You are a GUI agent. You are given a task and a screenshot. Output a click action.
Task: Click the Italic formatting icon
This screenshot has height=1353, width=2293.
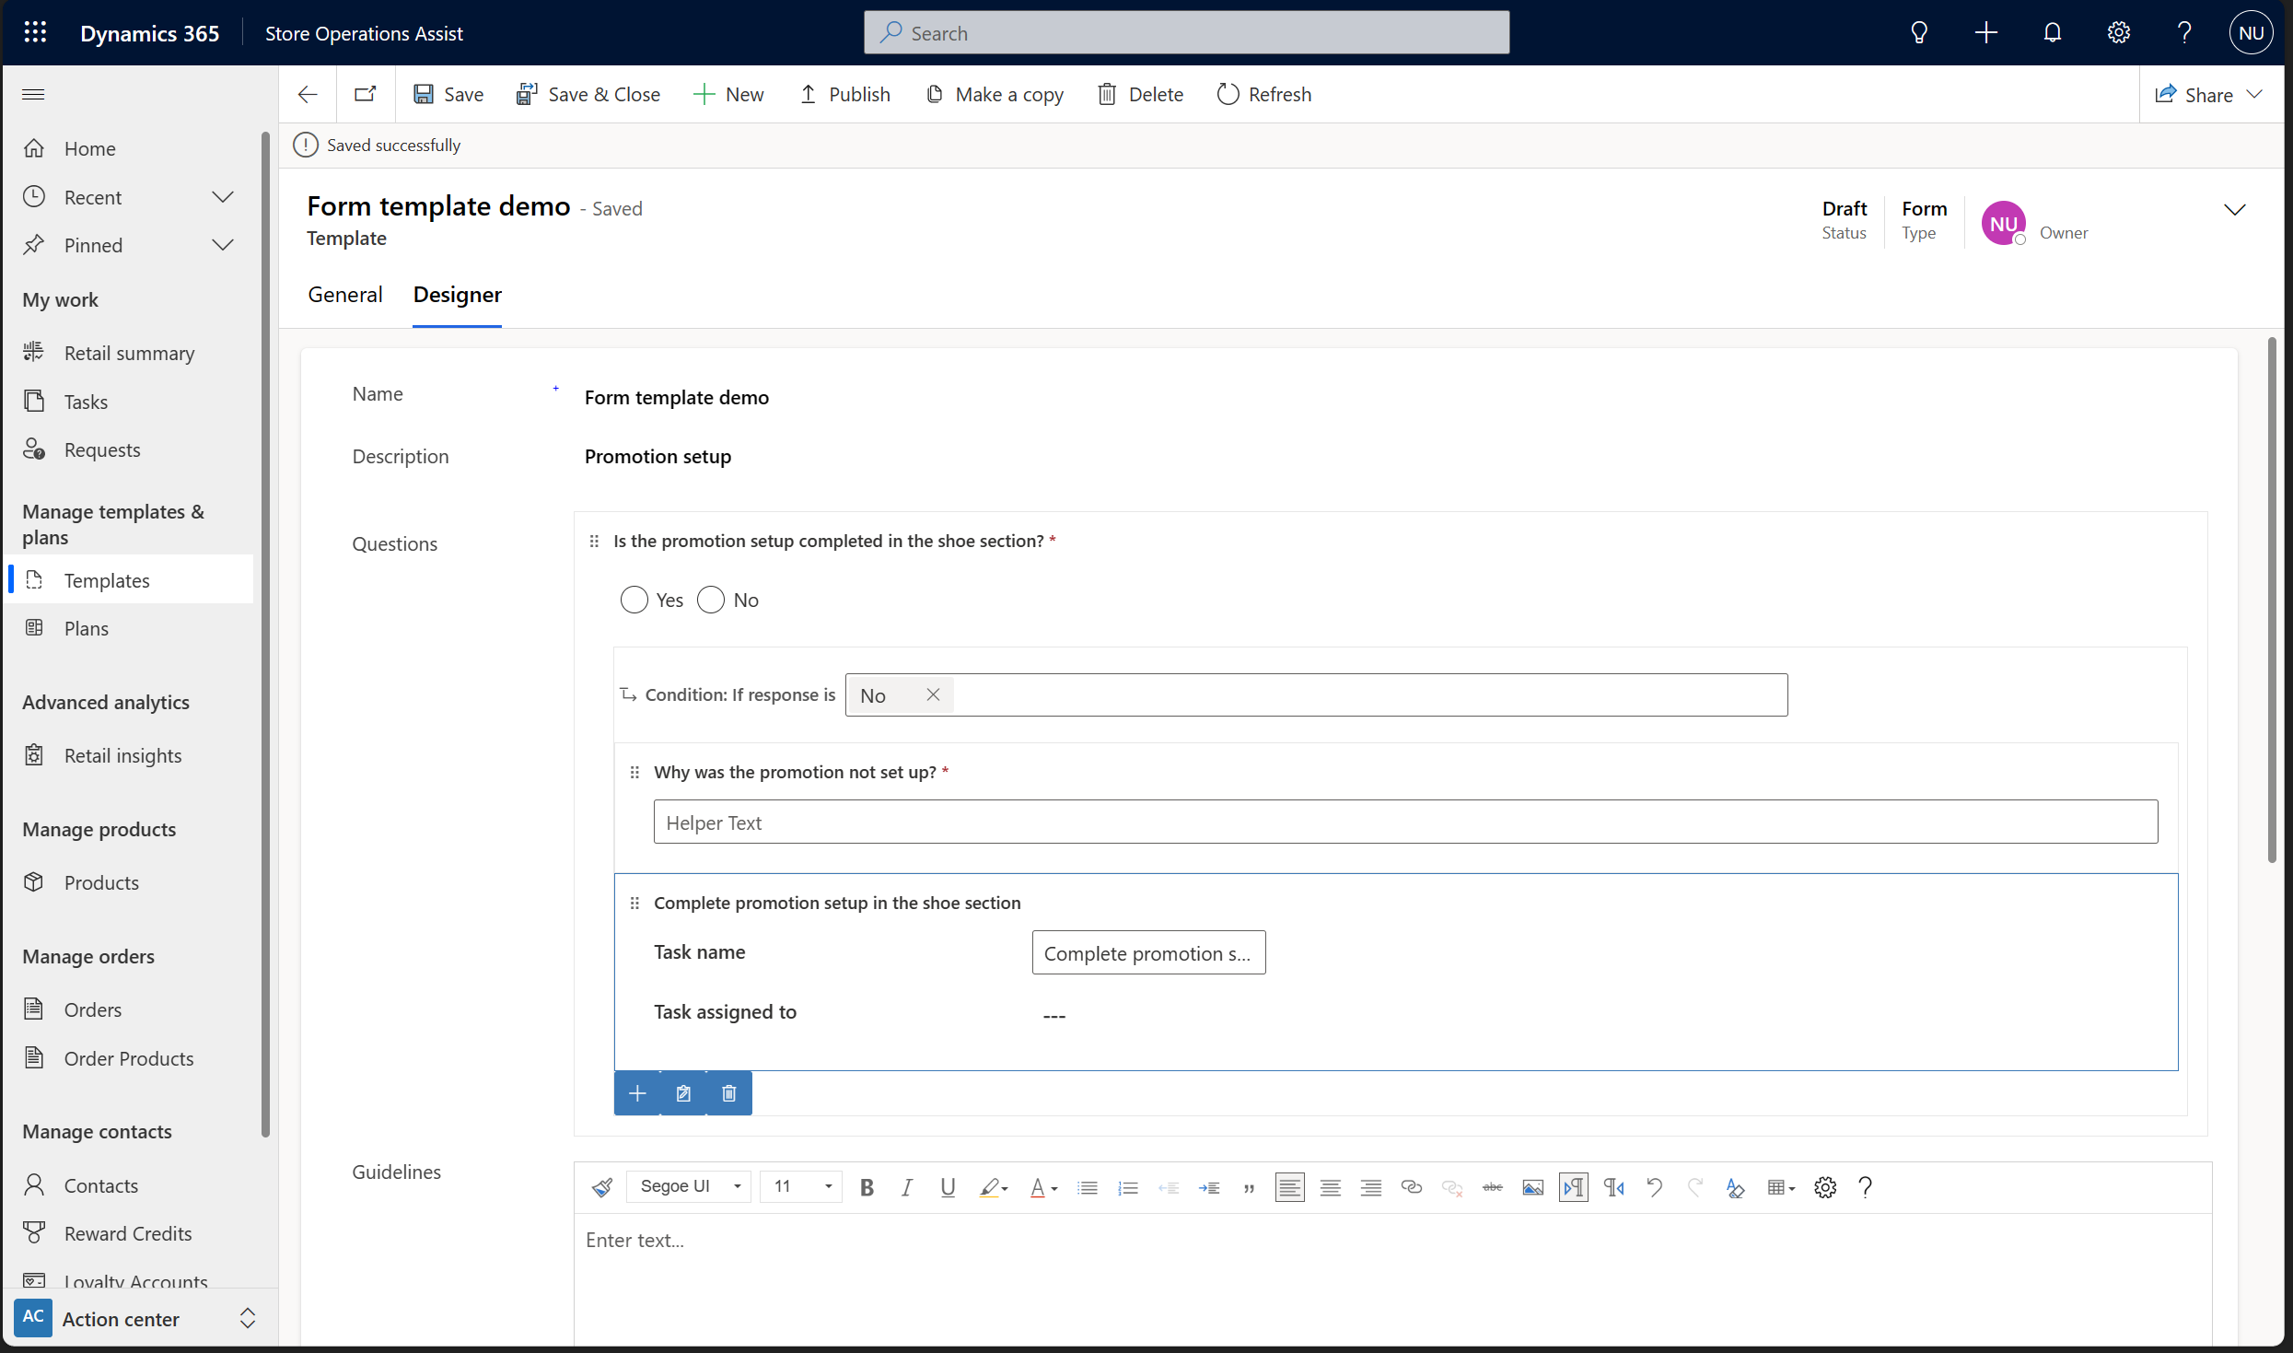[906, 1187]
